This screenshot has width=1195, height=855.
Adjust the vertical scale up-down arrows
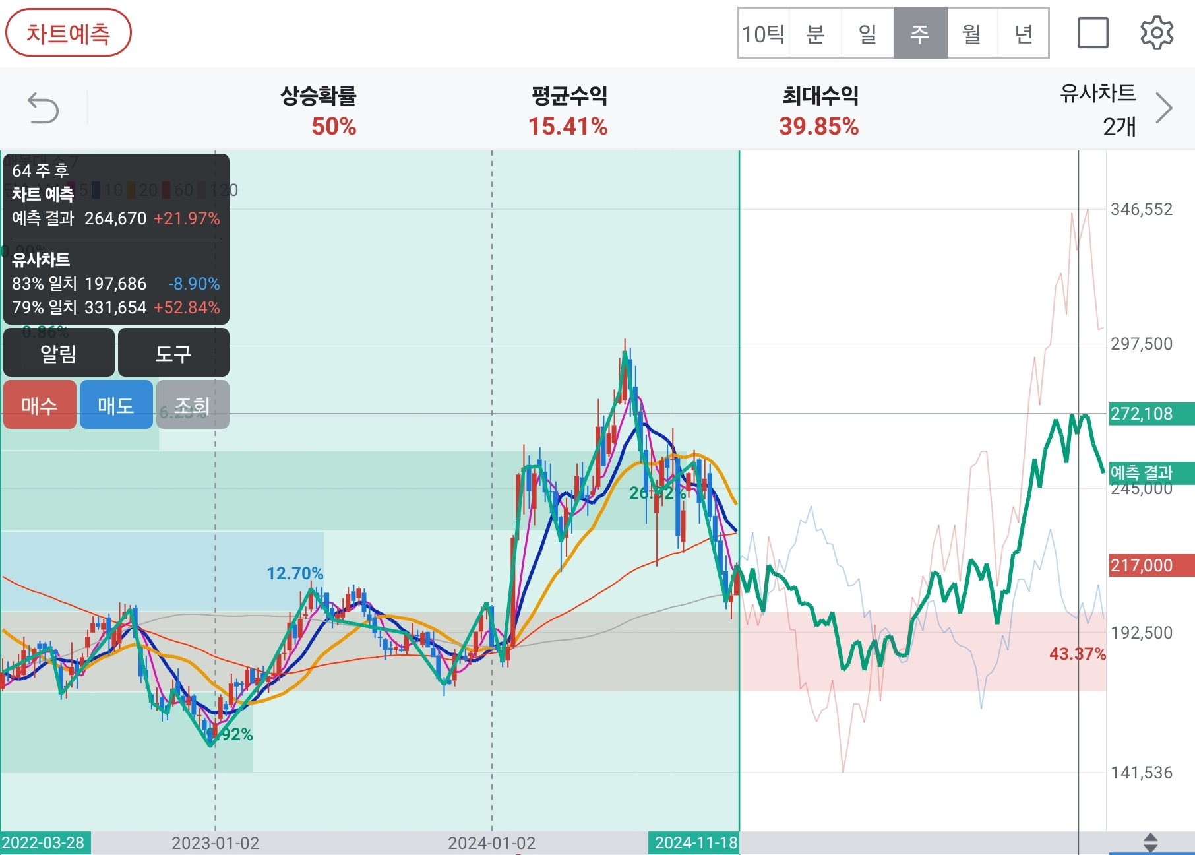1150,842
